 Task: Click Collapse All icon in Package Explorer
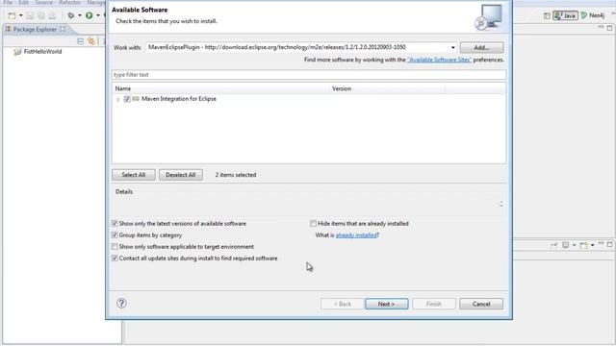click(x=81, y=41)
